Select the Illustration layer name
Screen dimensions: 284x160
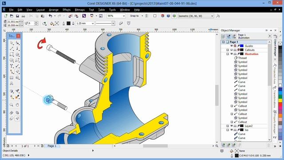coord(252,54)
